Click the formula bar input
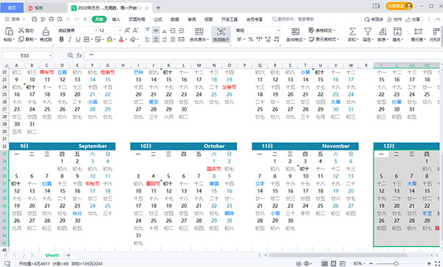Screen dimensions: 443x267 (x=263, y=55)
